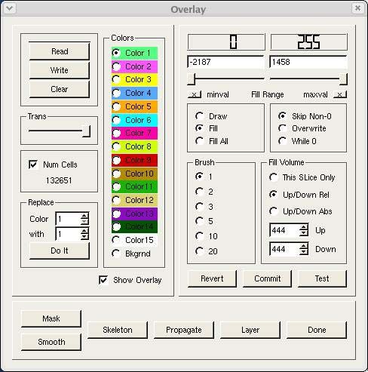Clear the overlay with Clear button

(60, 89)
